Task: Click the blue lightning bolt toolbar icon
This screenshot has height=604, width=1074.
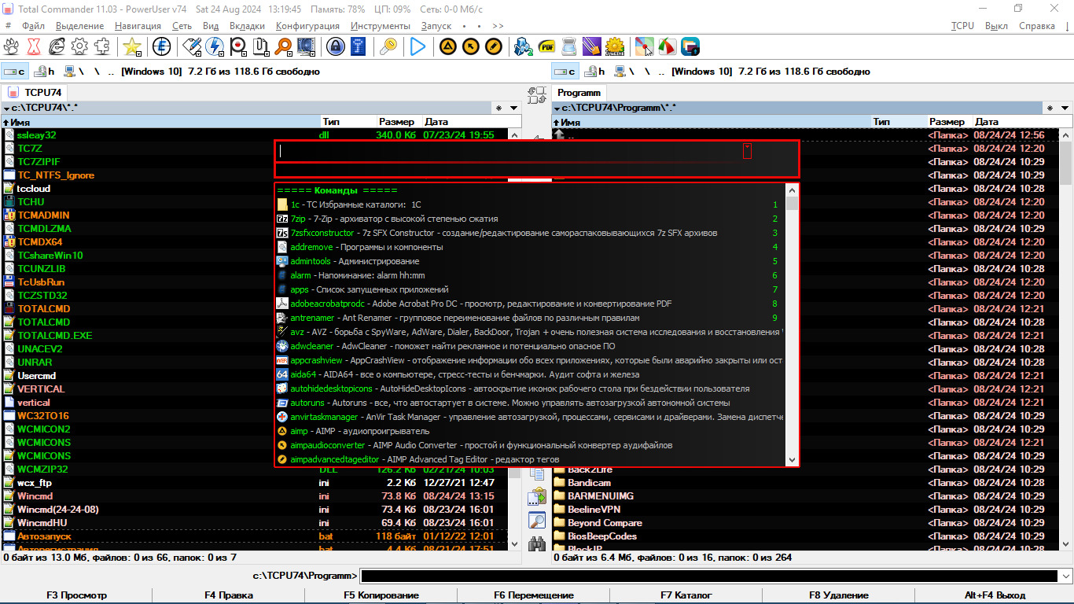Action: [213, 46]
